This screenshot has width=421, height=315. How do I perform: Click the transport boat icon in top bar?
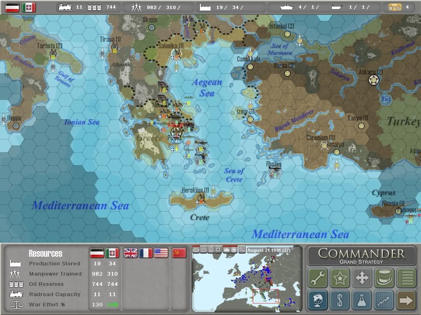pyautogui.click(x=337, y=7)
